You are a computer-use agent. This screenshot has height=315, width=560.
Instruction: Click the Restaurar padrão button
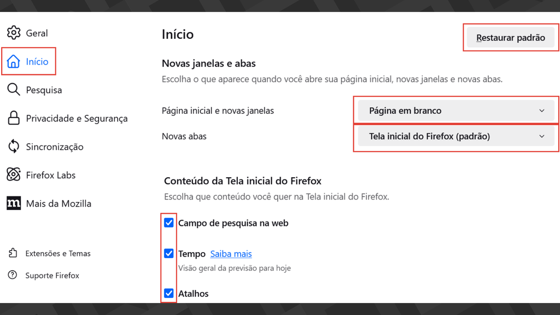[509, 37]
